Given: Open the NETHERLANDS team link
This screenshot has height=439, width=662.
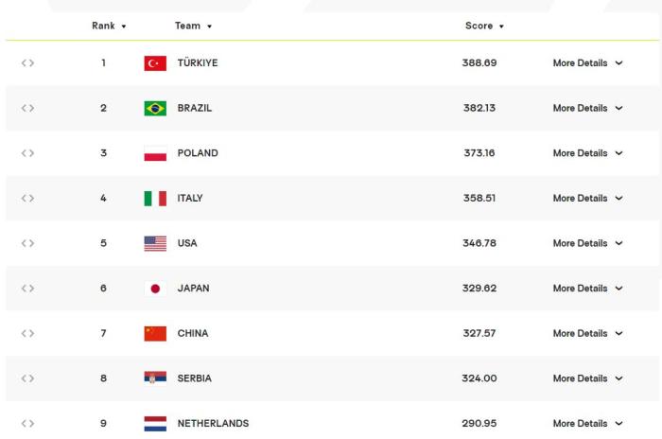Looking at the screenshot, I should tap(213, 424).
